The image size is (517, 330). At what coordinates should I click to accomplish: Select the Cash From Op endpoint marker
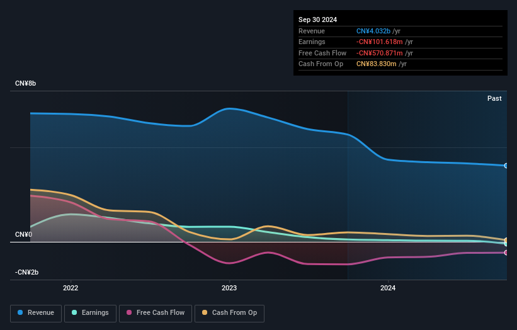tap(506, 240)
